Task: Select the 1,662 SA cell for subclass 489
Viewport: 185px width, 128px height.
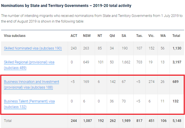Action: point(126,62)
